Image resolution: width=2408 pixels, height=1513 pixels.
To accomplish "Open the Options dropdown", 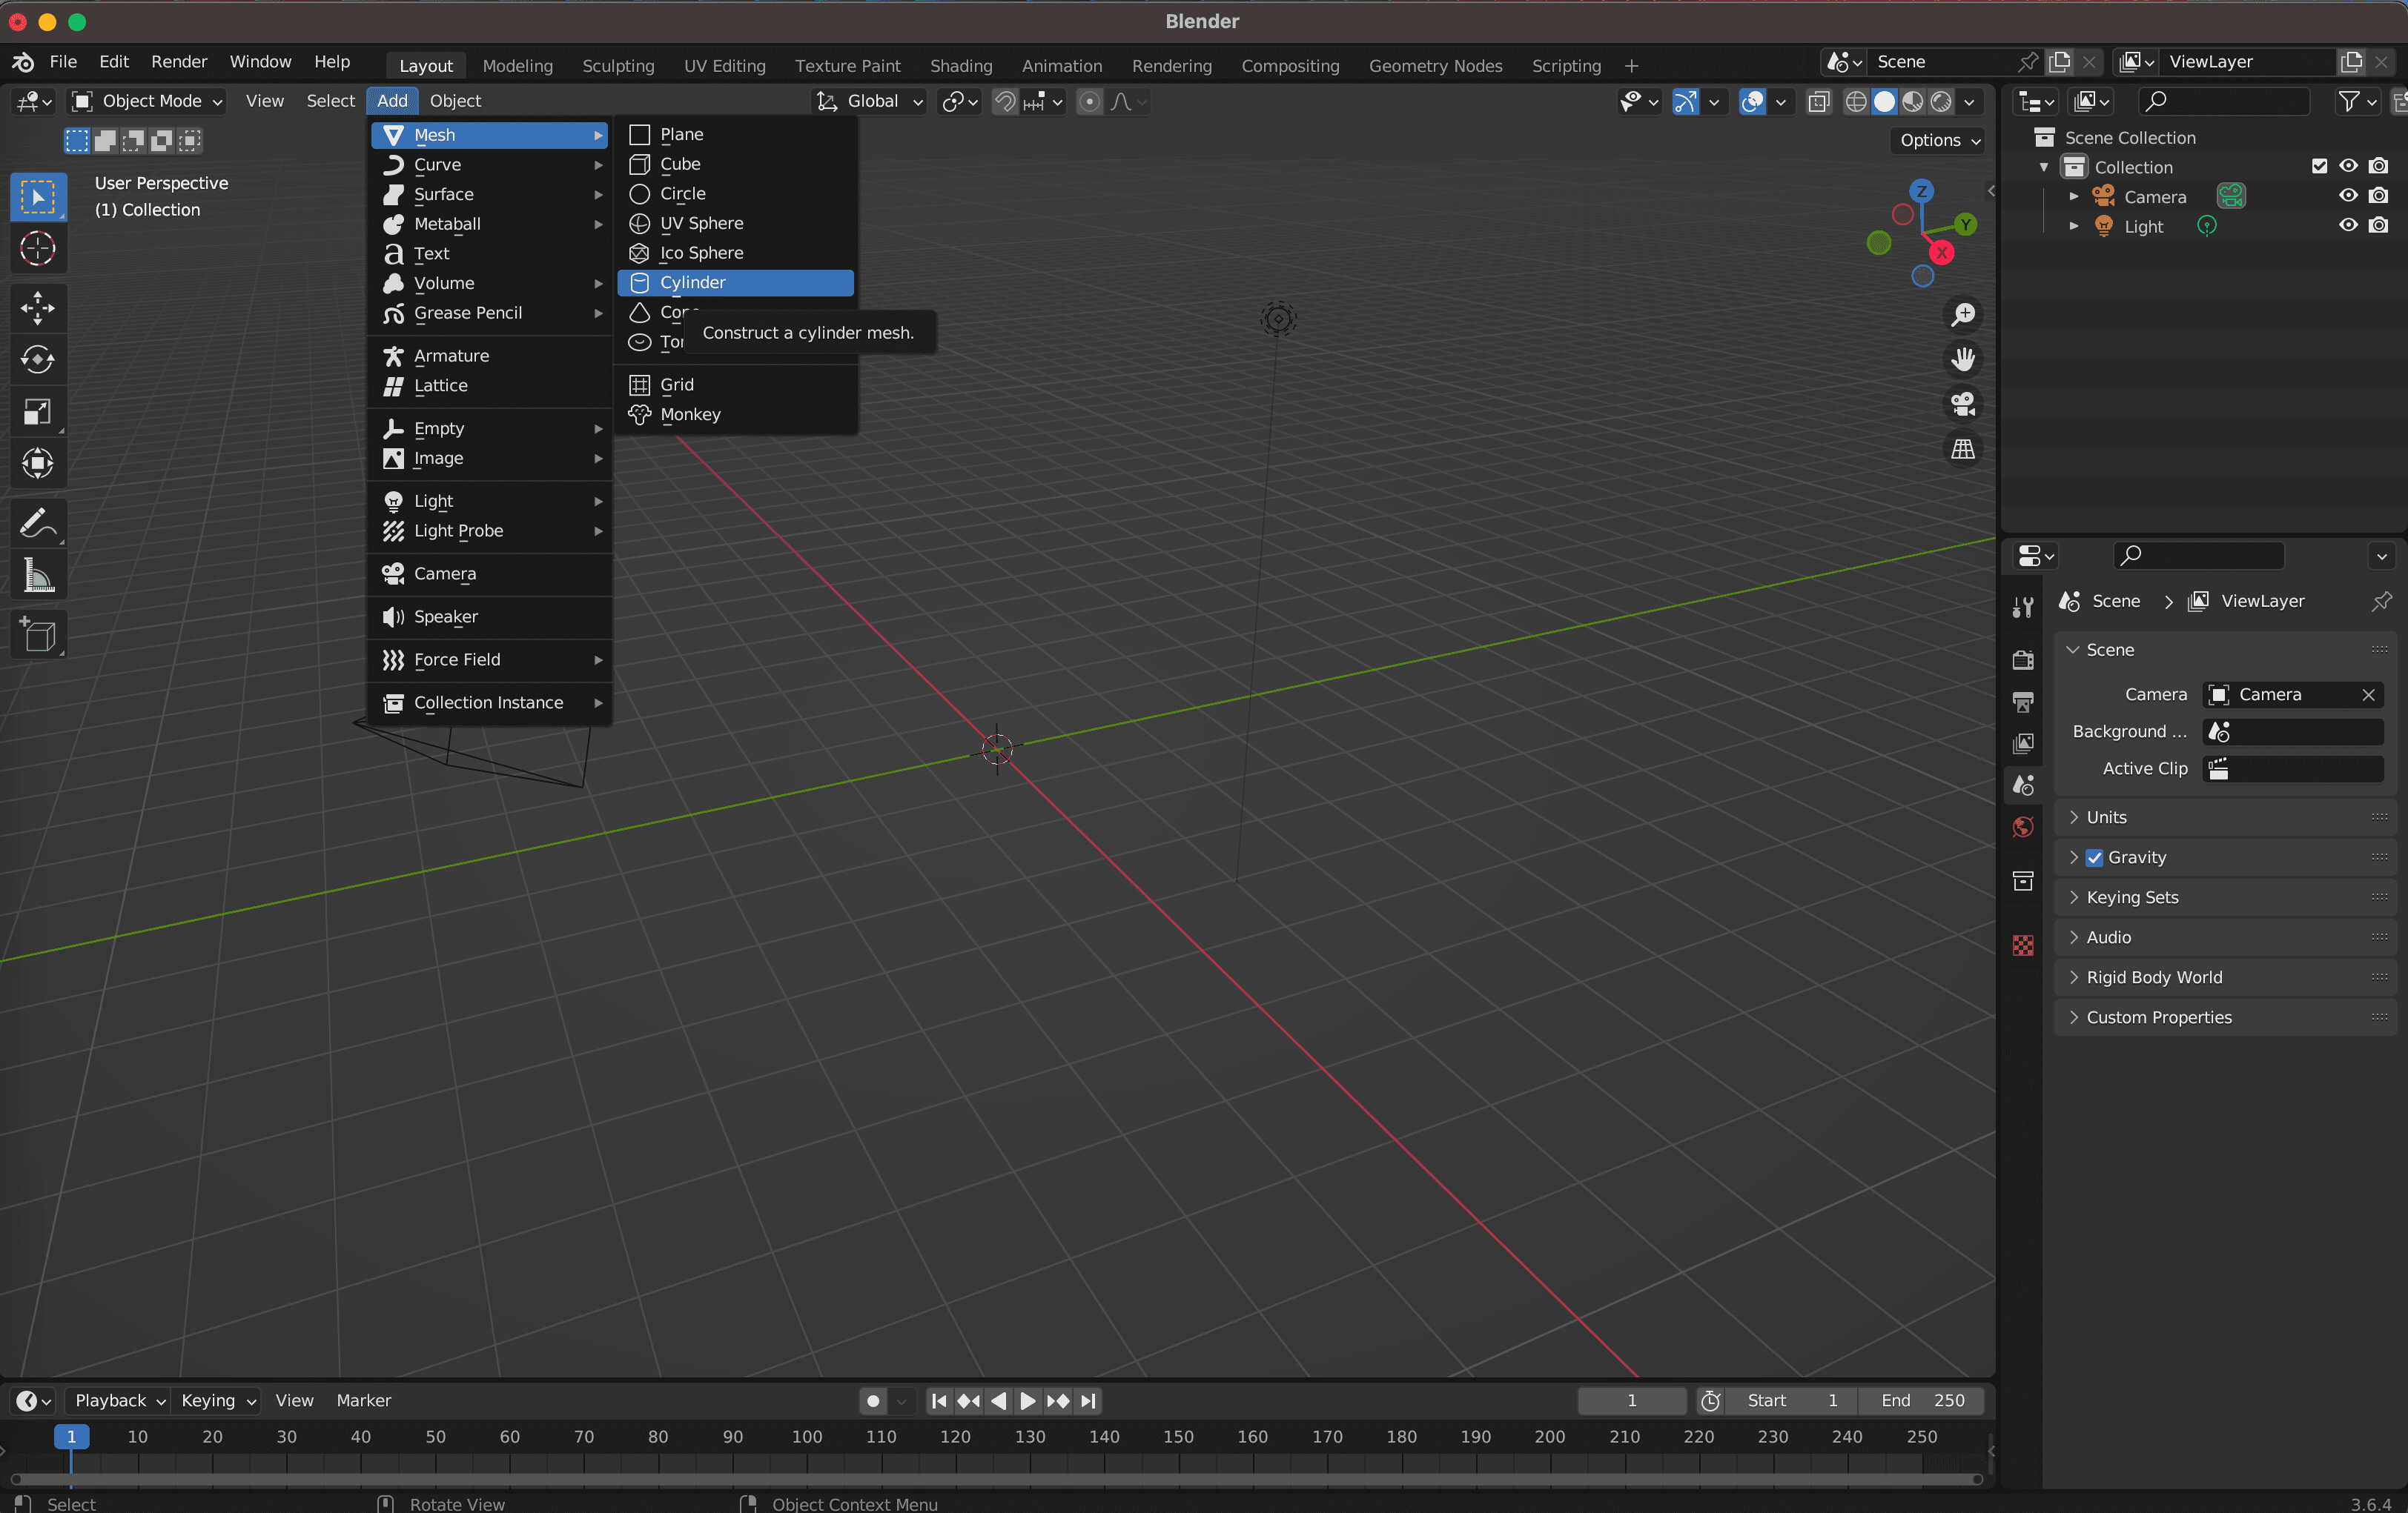I will pyautogui.click(x=1938, y=140).
